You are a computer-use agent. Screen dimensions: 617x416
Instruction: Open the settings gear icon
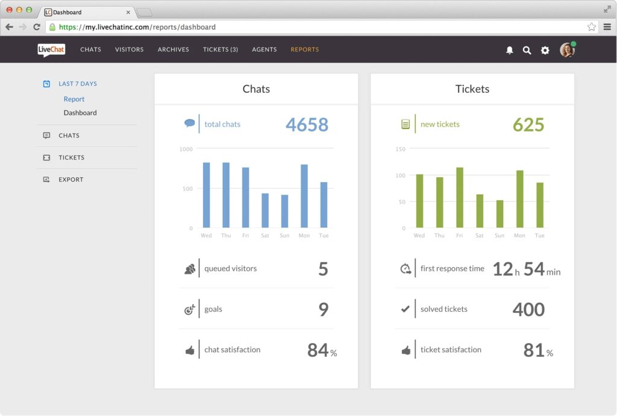(x=545, y=50)
